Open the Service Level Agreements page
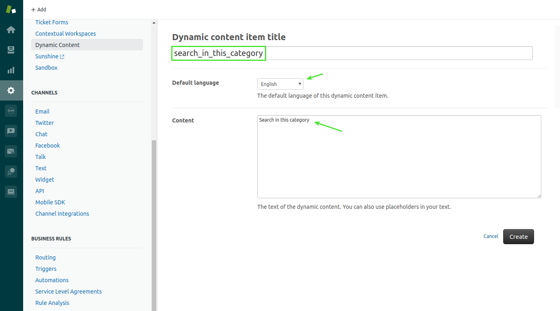560x311 pixels. (69, 292)
